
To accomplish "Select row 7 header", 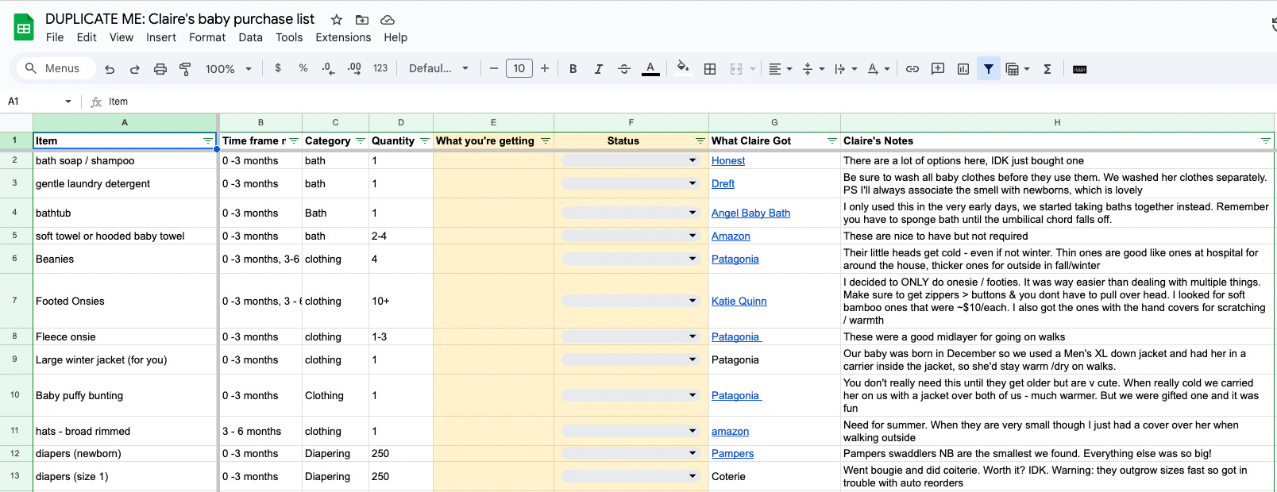I will coord(14,301).
